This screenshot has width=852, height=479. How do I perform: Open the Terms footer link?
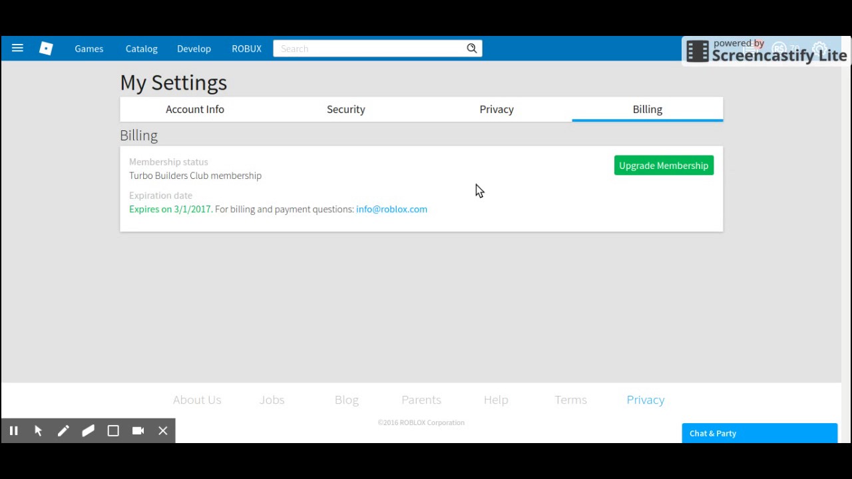[570, 400]
